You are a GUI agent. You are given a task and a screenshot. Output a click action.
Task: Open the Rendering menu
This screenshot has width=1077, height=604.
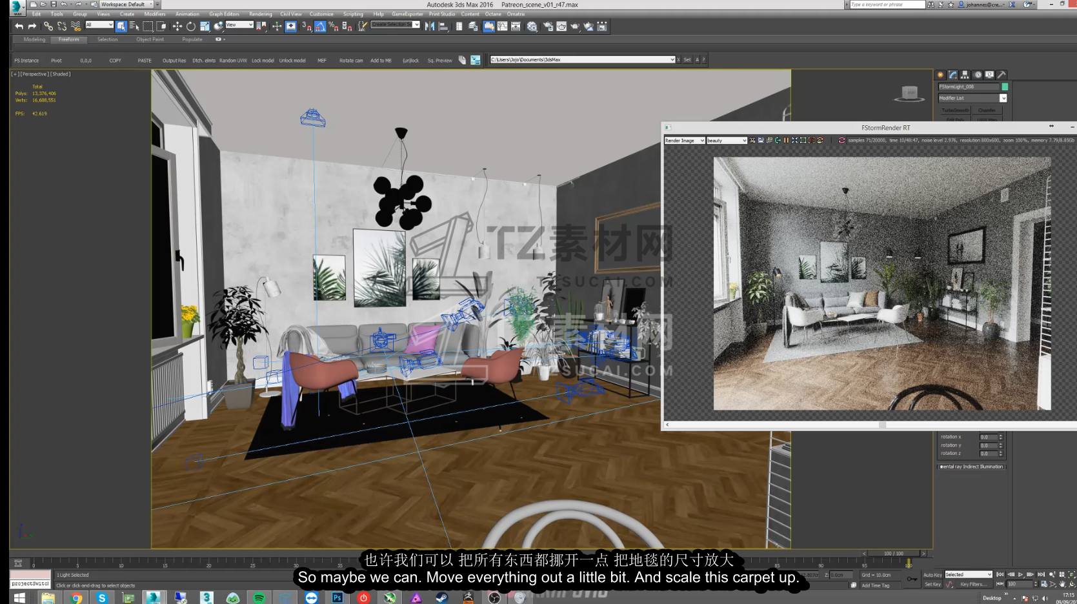(x=261, y=14)
